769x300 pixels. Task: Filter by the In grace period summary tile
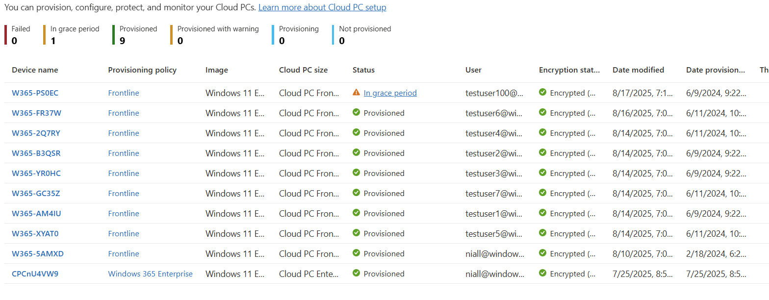tap(74, 34)
